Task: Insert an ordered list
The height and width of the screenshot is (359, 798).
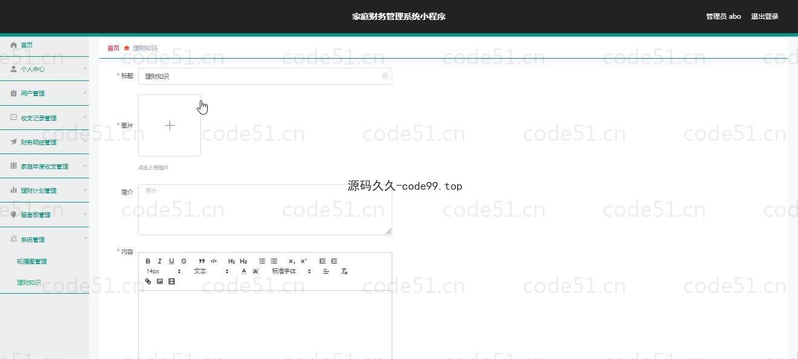Action: point(262,261)
